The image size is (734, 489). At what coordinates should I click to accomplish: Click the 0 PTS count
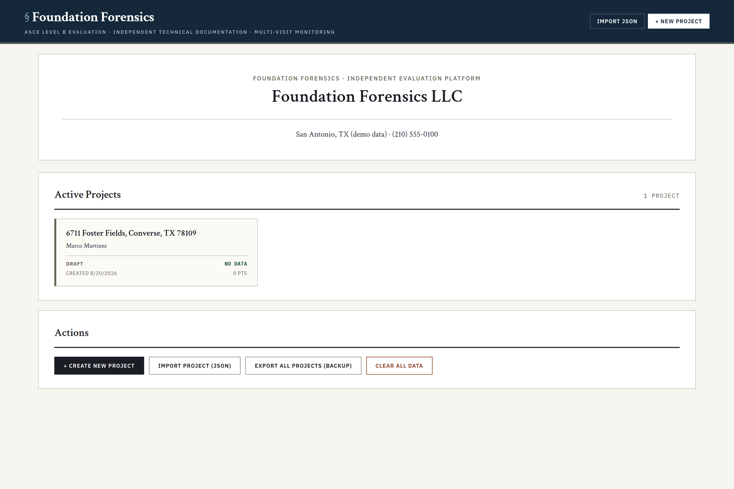click(240, 273)
